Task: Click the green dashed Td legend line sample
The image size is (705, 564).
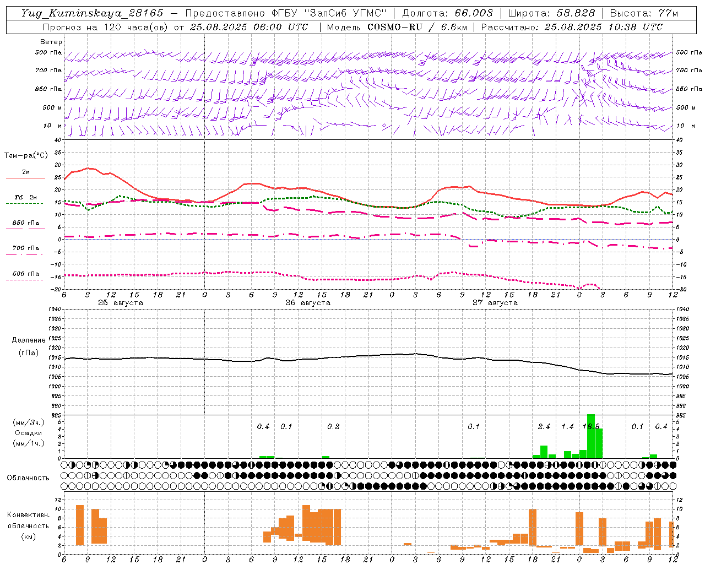Action: click(x=24, y=204)
